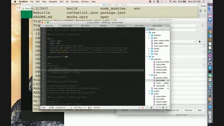Image resolution: width=224 pixels, height=126 pixels.
Task: Expand the spec/god folder
Action: (149, 38)
